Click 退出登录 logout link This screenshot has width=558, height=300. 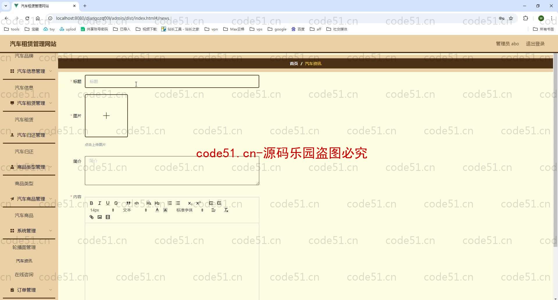coord(535,44)
